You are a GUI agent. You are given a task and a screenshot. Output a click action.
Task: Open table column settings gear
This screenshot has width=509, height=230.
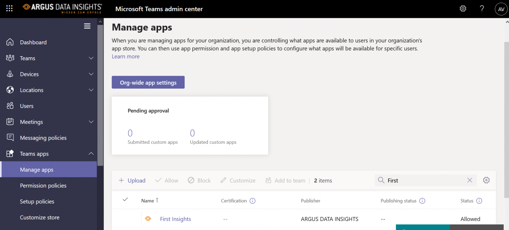click(x=486, y=180)
